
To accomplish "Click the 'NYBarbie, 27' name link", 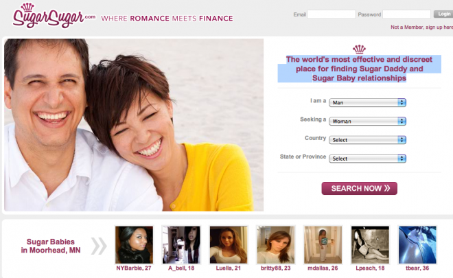I will click(134, 268).
